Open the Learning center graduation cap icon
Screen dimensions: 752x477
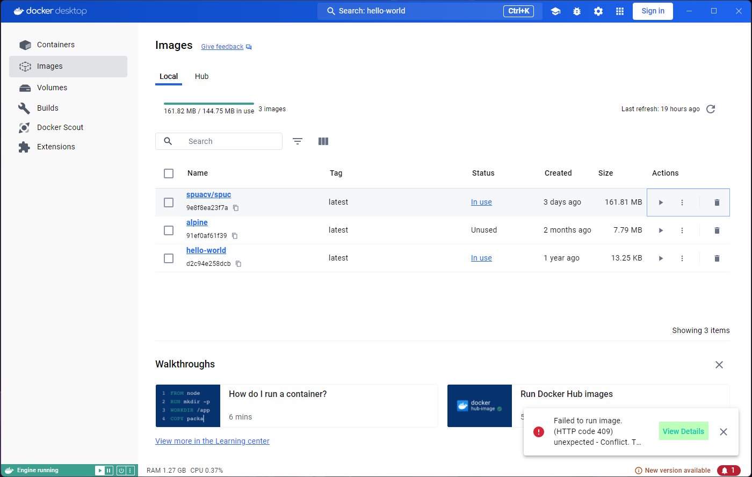tap(555, 11)
